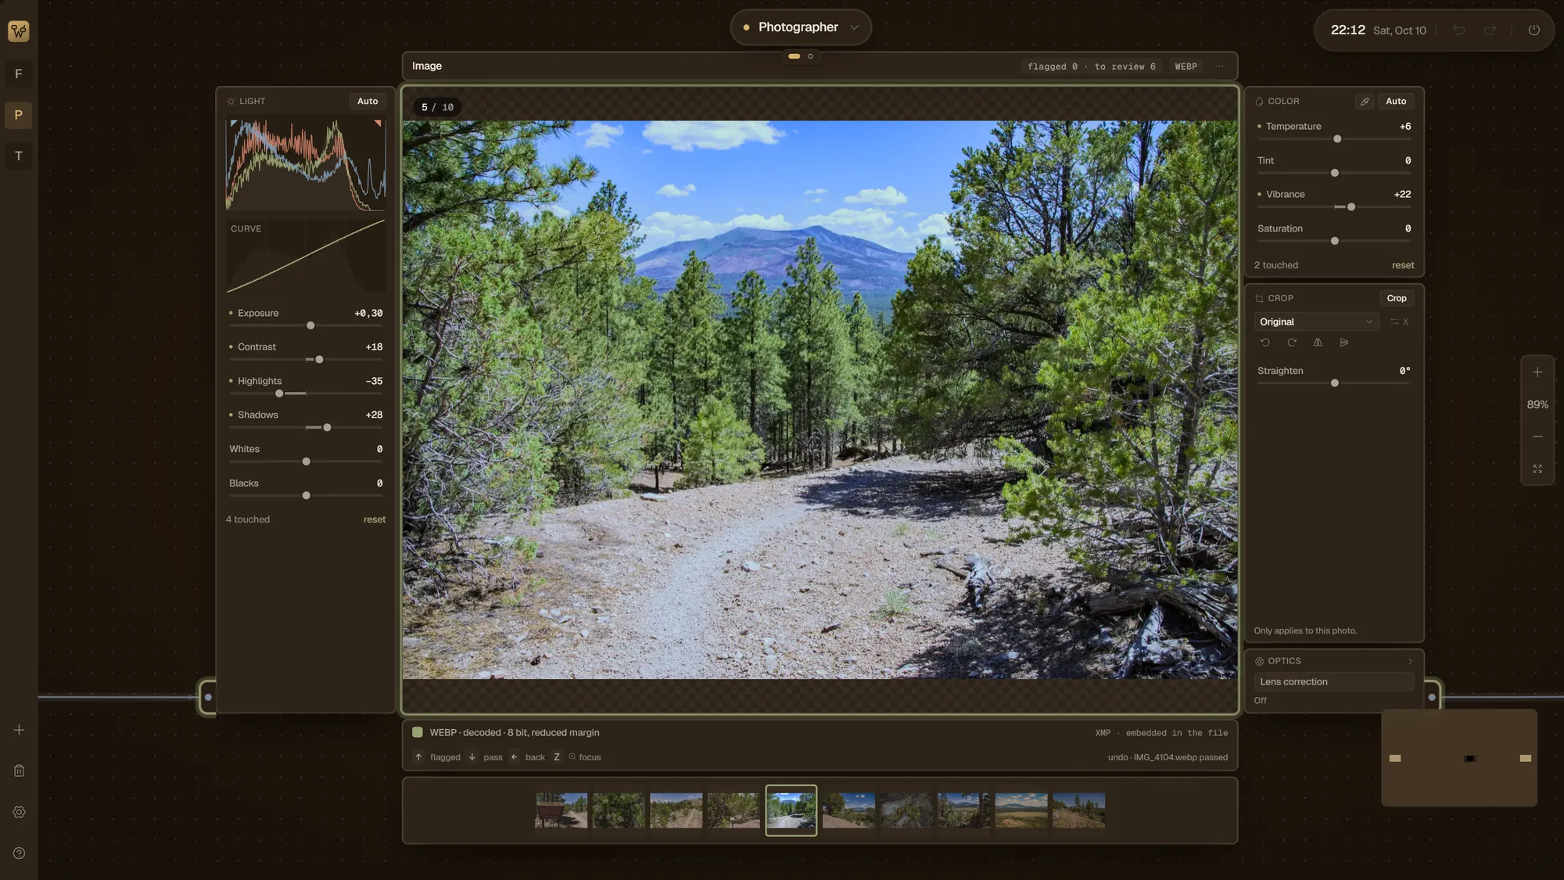This screenshot has width=1564, height=880.
Task: Switch to the F section in sidebar
Action: (19, 74)
